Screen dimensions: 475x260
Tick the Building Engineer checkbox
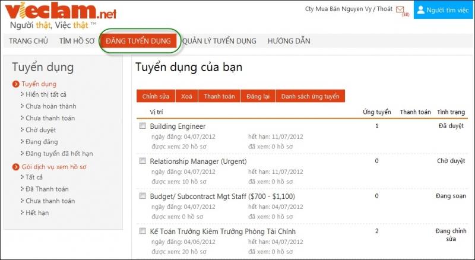(x=142, y=126)
